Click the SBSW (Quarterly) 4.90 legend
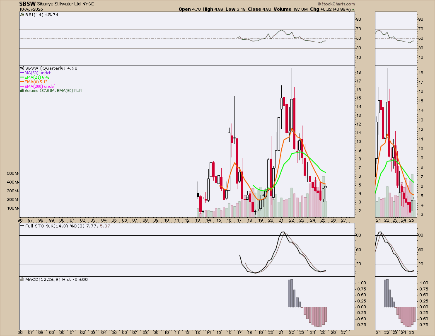 51,68
